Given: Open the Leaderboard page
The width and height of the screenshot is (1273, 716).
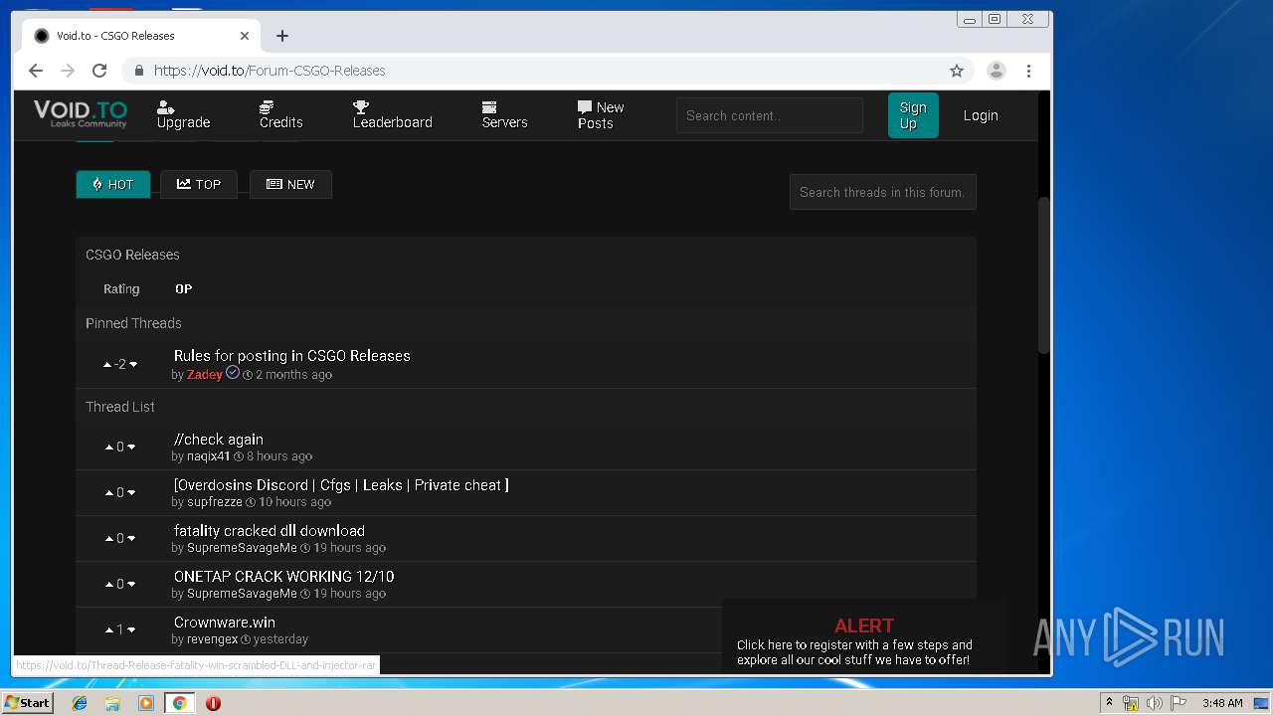Looking at the screenshot, I should pos(393,114).
